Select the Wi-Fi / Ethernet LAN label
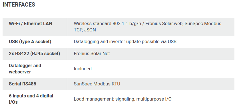The height and width of the screenshot is (110, 237). pyautogui.click(x=31, y=24)
